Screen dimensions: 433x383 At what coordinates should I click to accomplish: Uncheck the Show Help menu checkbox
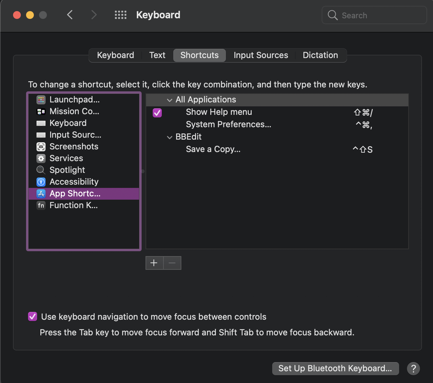pyautogui.click(x=157, y=113)
